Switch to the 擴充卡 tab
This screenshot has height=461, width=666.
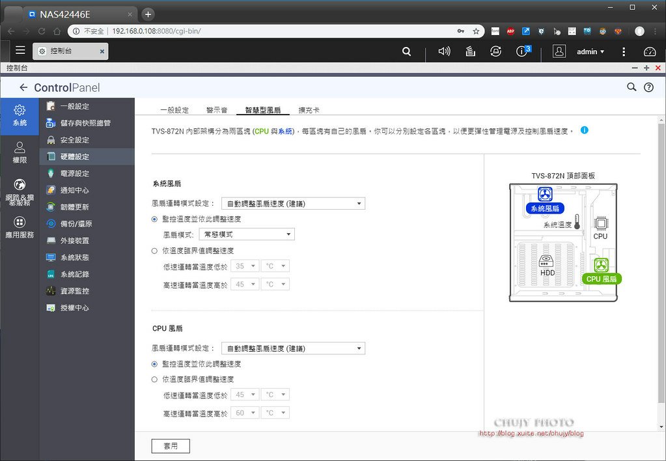click(309, 110)
